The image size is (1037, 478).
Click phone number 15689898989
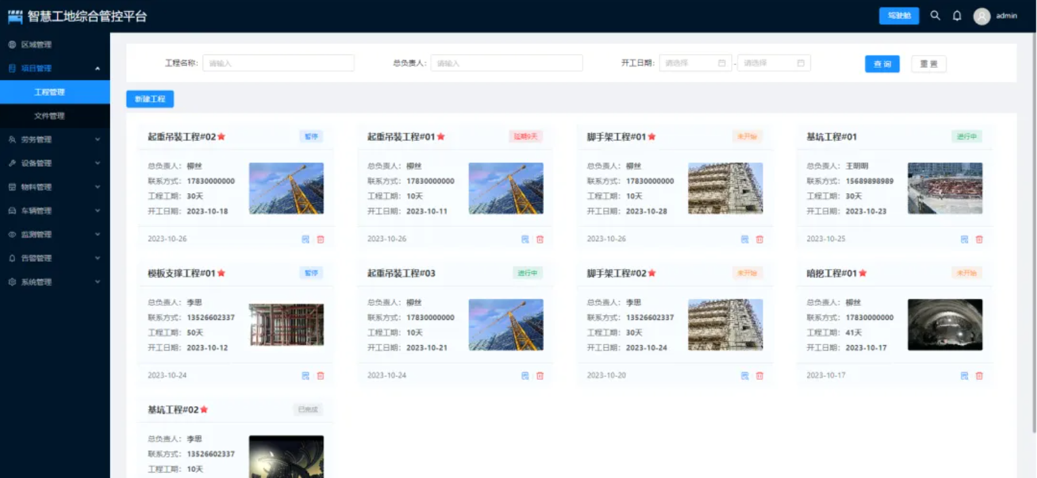click(x=870, y=181)
